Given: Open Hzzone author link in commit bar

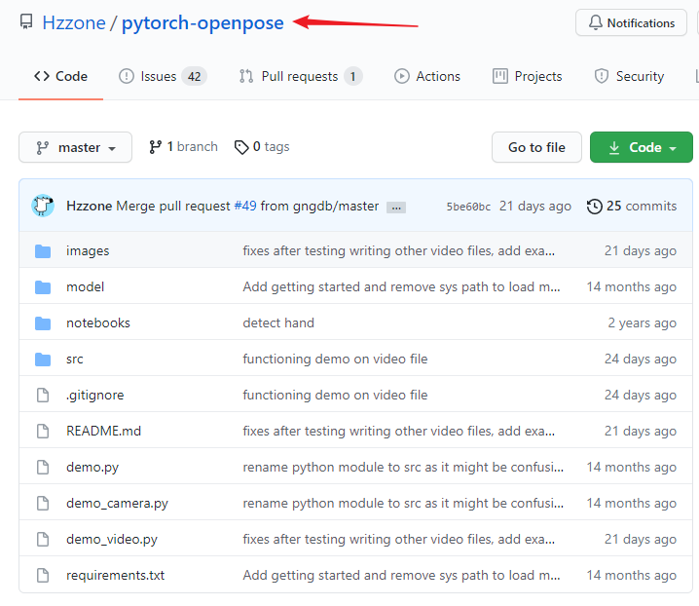Looking at the screenshot, I should [90, 207].
